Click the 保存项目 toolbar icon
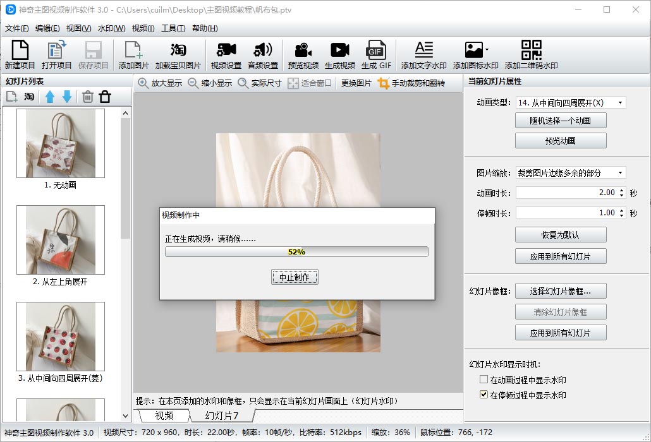 click(94, 54)
